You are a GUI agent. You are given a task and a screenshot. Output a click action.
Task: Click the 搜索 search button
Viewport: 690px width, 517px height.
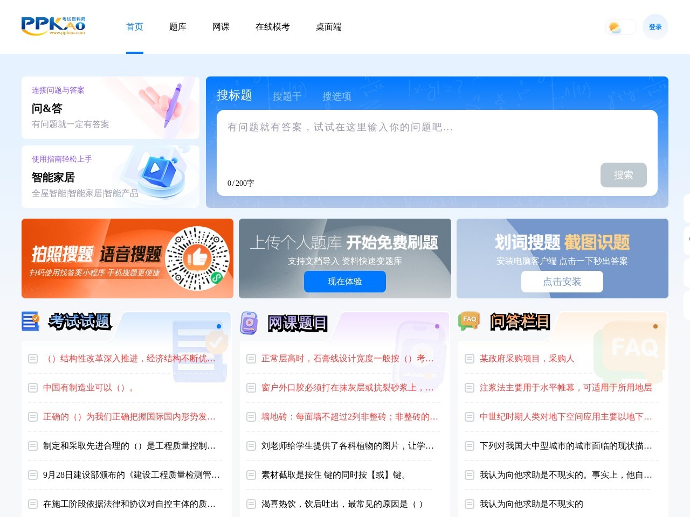tap(624, 175)
